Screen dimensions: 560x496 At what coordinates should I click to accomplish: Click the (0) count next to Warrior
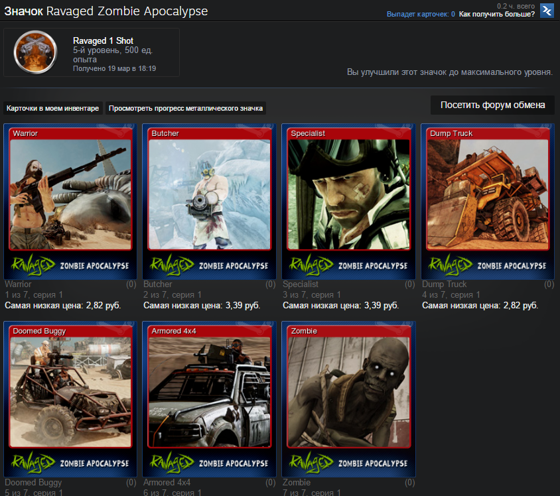click(131, 284)
